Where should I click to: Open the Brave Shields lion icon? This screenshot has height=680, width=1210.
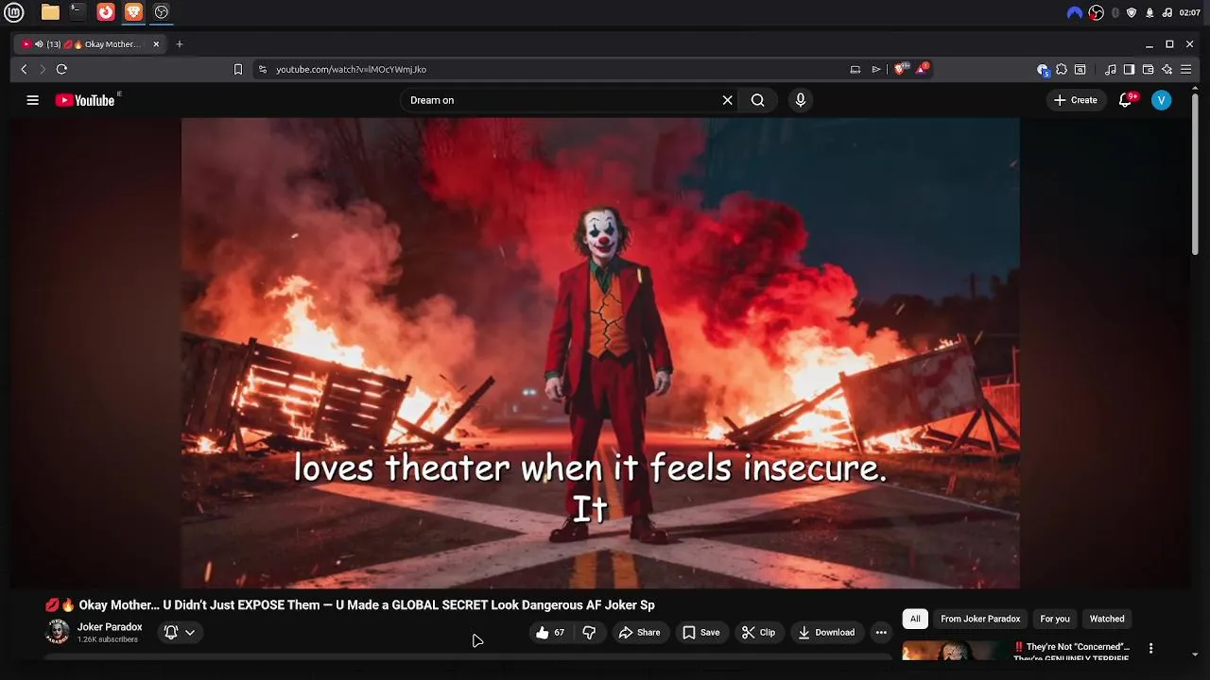pos(901,69)
